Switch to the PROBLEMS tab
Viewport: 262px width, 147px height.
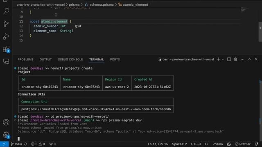coord(25,60)
